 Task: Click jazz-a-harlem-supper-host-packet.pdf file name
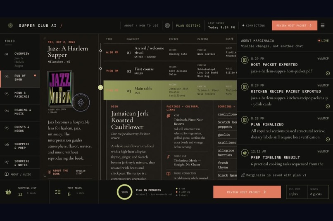point(281,71)
